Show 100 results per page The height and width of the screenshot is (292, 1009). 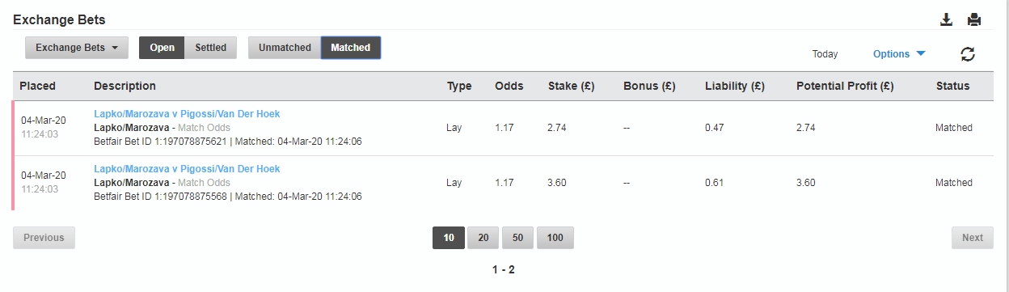(x=555, y=238)
